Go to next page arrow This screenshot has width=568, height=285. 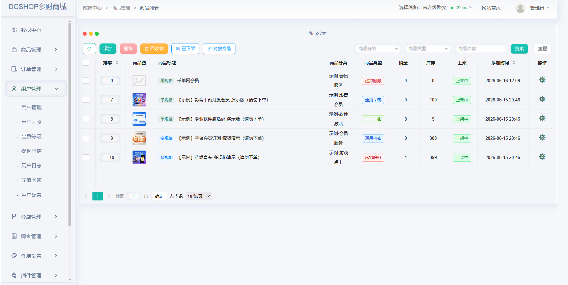[109, 196]
